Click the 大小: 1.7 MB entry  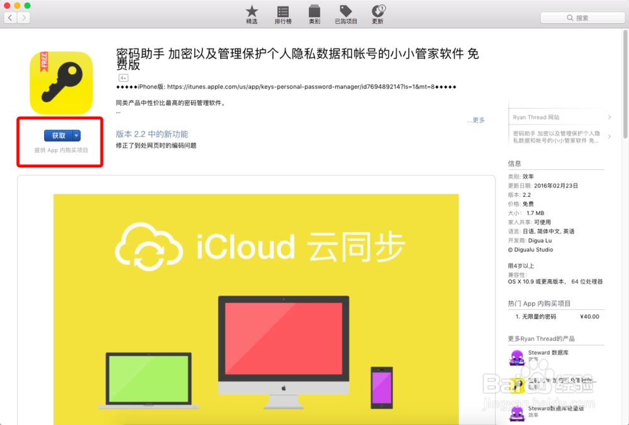coord(526,213)
